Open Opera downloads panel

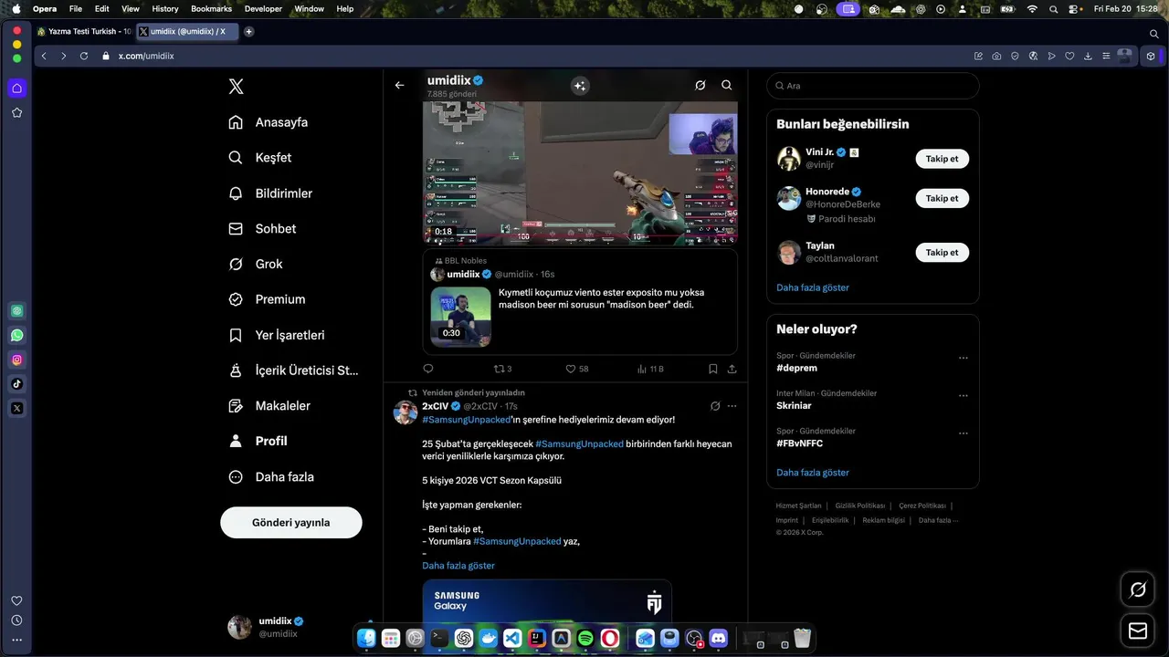(x=1088, y=56)
